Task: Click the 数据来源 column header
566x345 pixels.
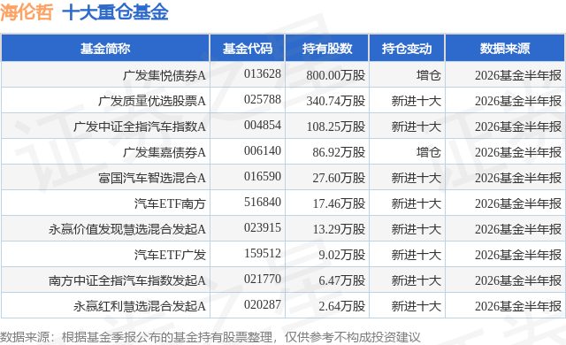Action: coord(505,49)
